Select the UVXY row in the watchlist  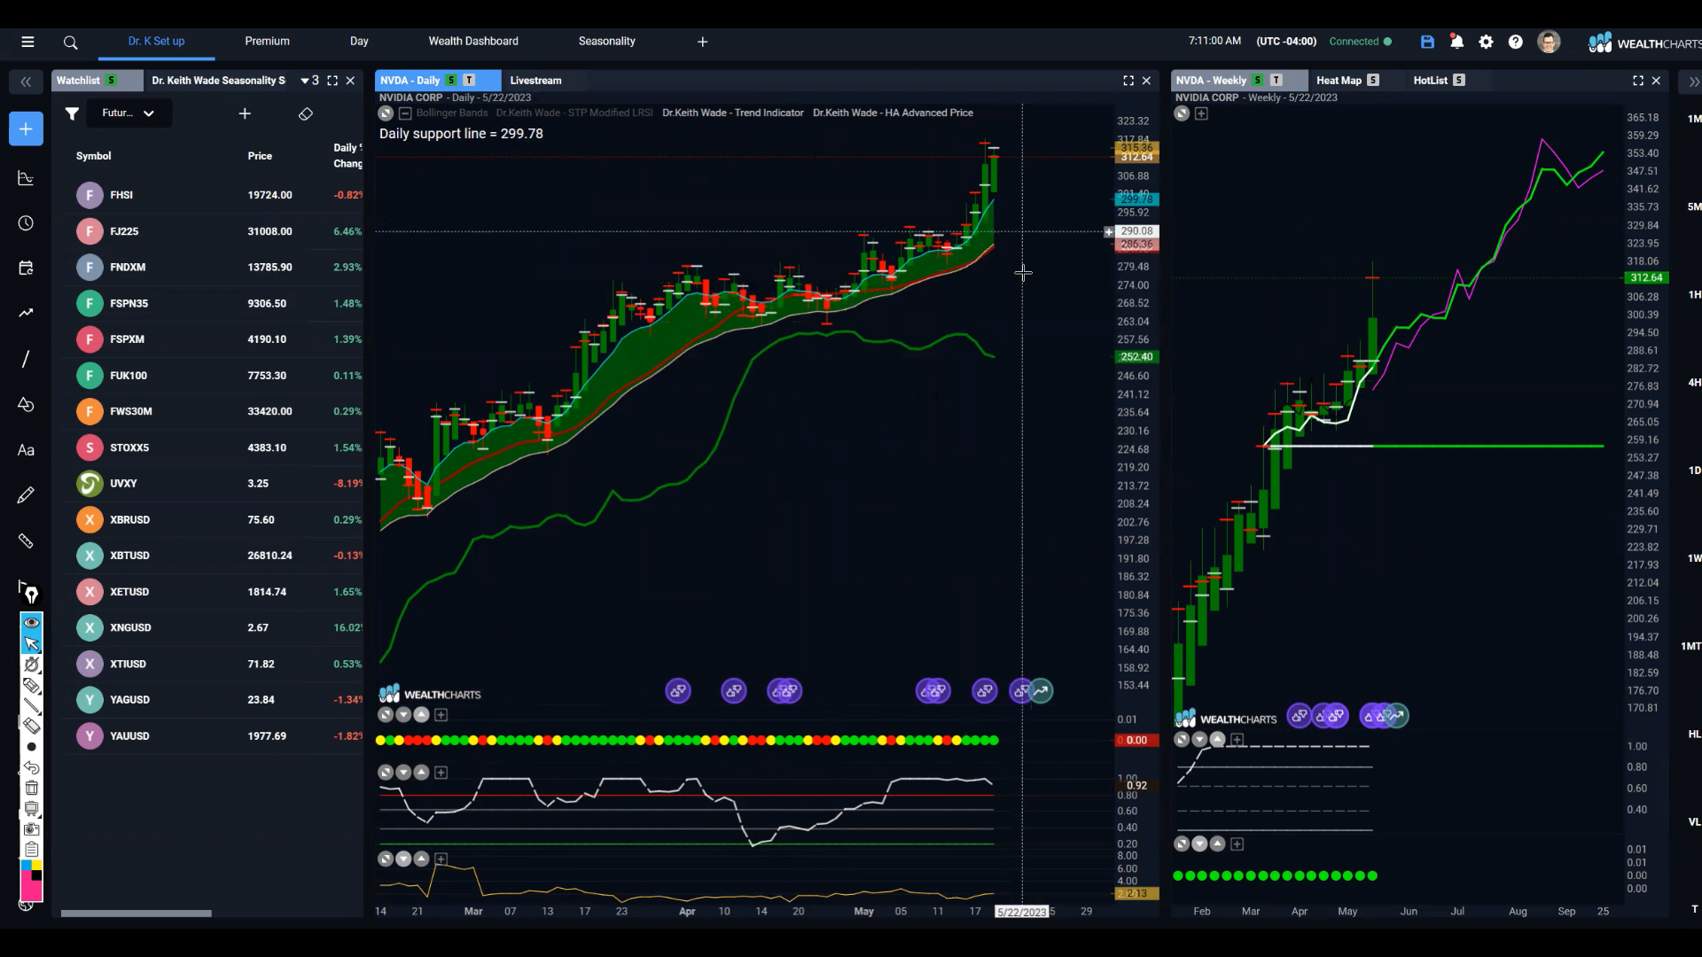click(213, 484)
